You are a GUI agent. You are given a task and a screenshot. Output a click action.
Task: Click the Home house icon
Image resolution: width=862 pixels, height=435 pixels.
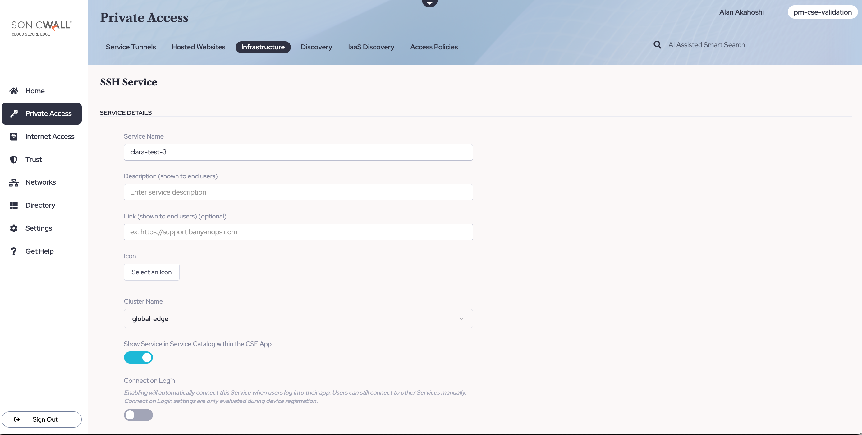[14, 91]
